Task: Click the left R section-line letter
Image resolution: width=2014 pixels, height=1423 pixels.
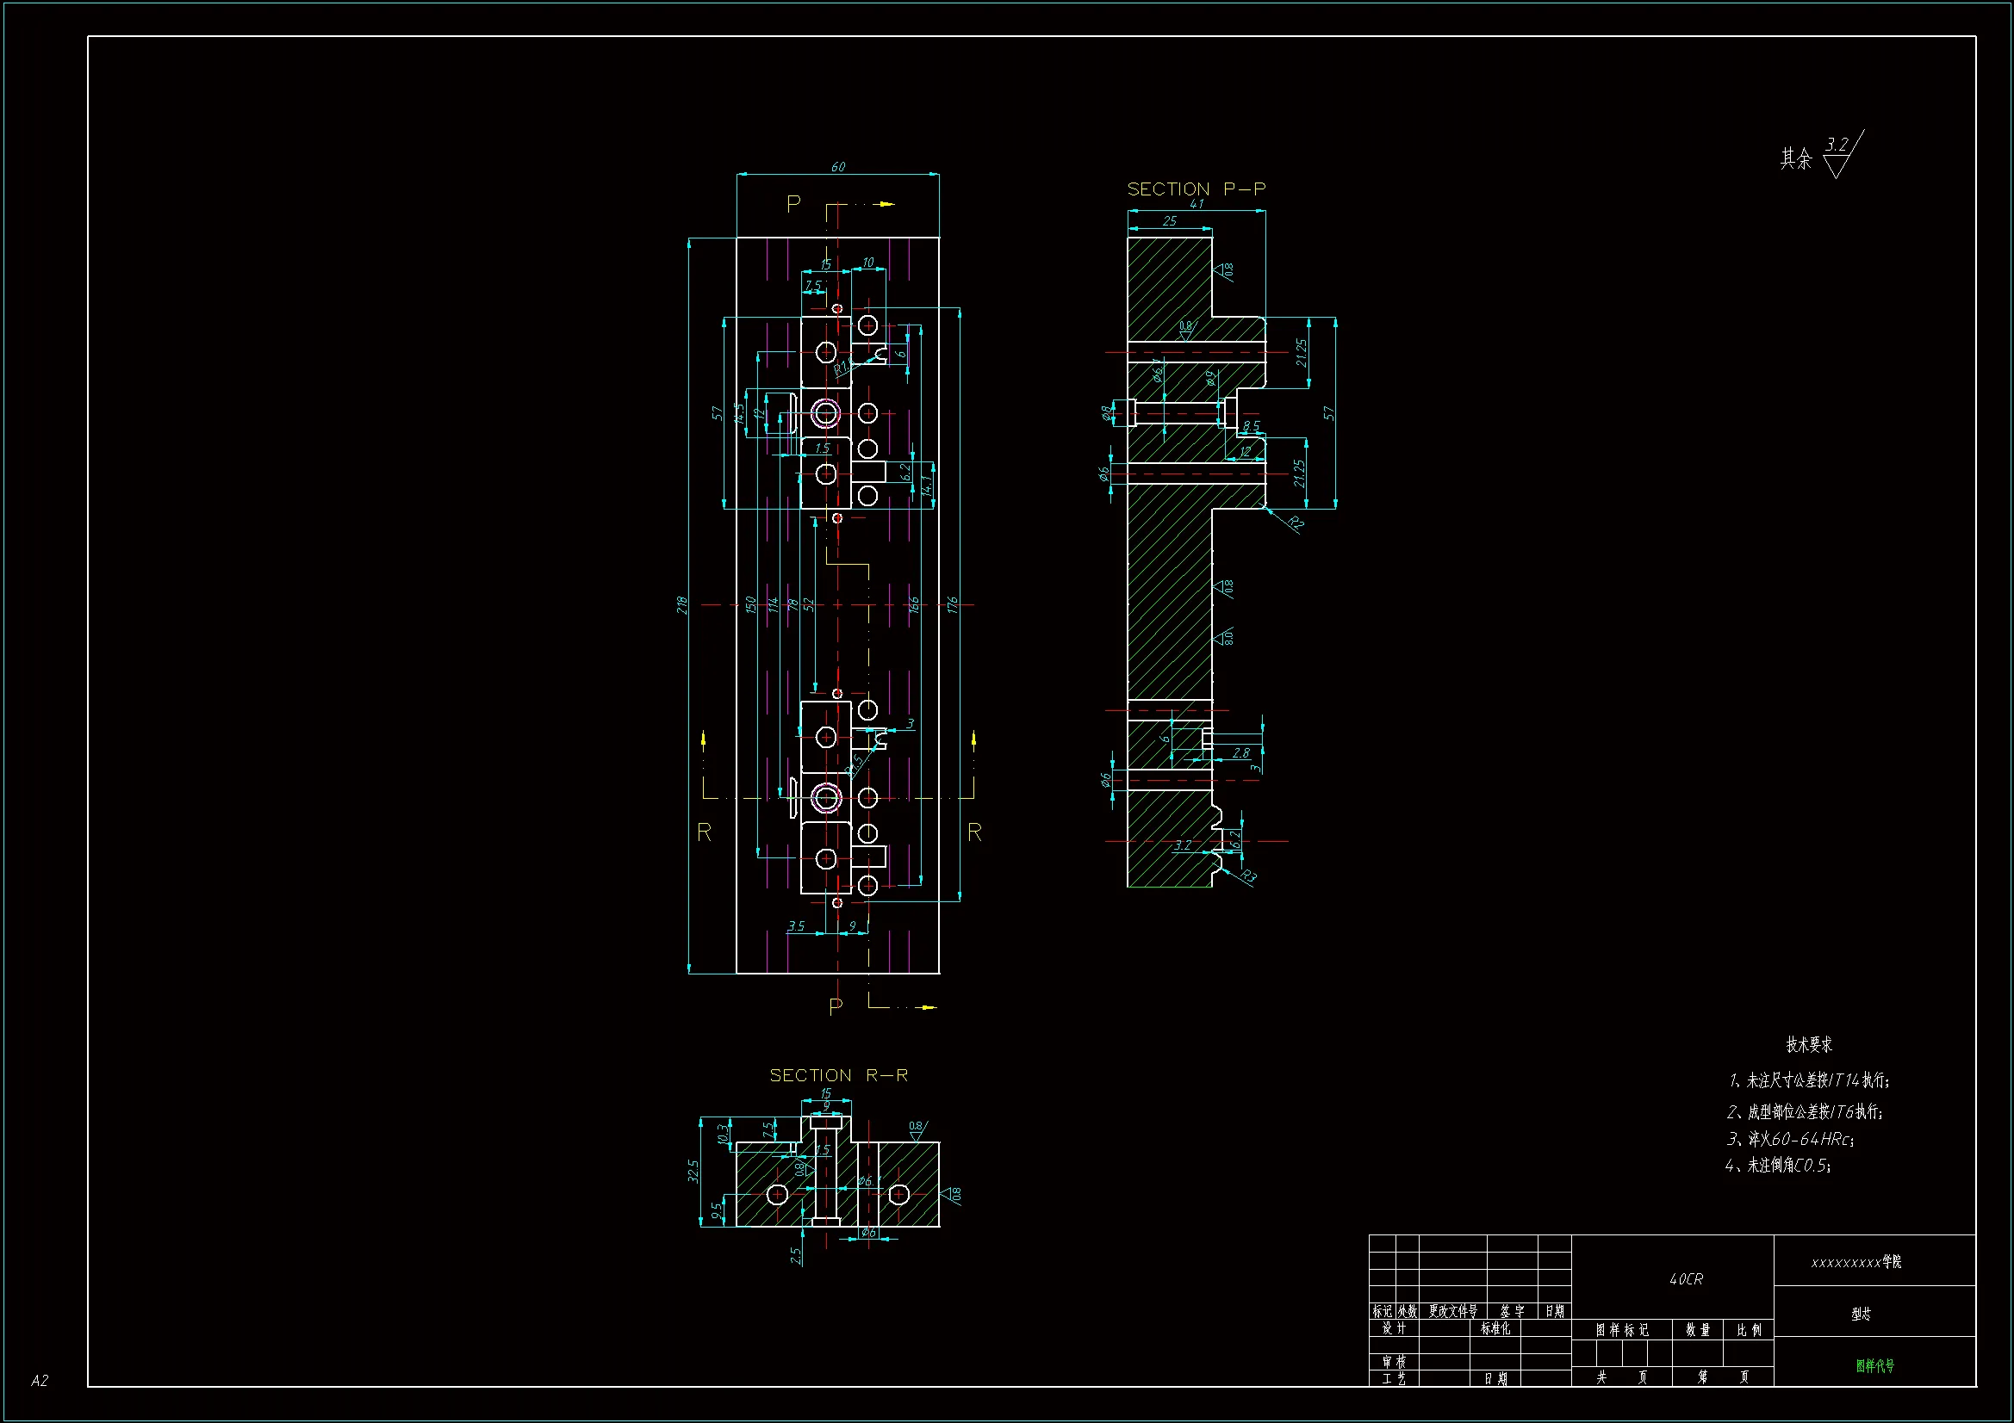Action: (704, 832)
